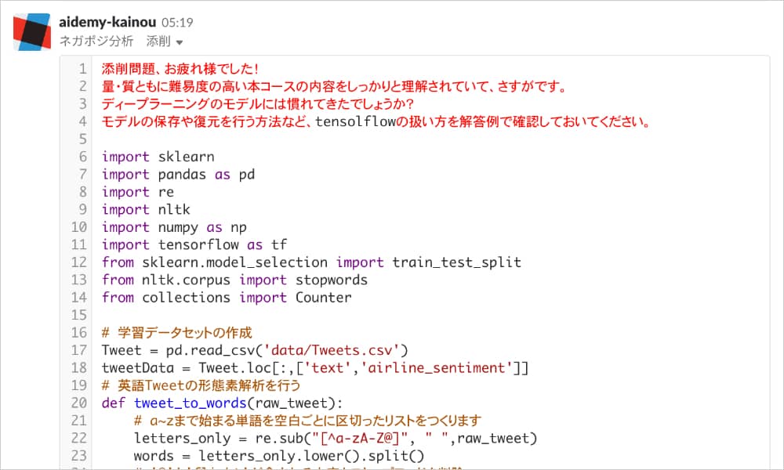784x470 pixels.
Task: Click the train_test_split import line
Action: 311,262
